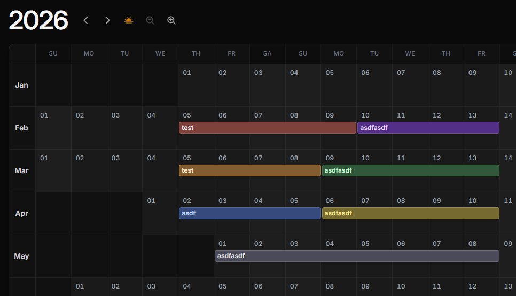Select April 01 day cell
Image resolution: width=516 pixels, height=296 pixels.
tap(160, 214)
